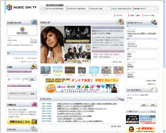Select the FILE.04 ROCK IN JAPAN thumbnail

(x=82, y=70)
